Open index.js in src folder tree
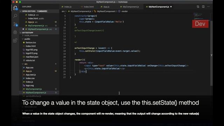 29,82
